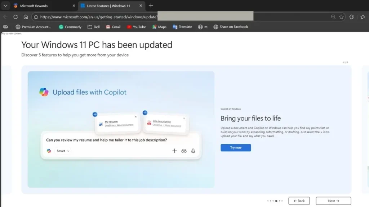The height and width of the screenshot is (207, 369).
Task: Select the microphone icon in the chat box
Action: click(193, 151)
